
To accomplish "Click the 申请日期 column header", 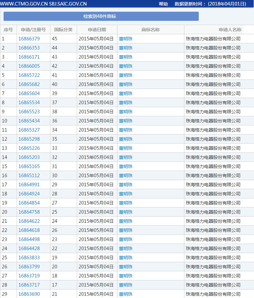I will pos(97,30).
